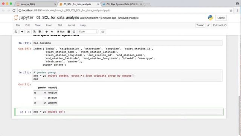Open the command palette keyboard icon
The width and height of the screenshot is (241, 136).
(103, 32)
